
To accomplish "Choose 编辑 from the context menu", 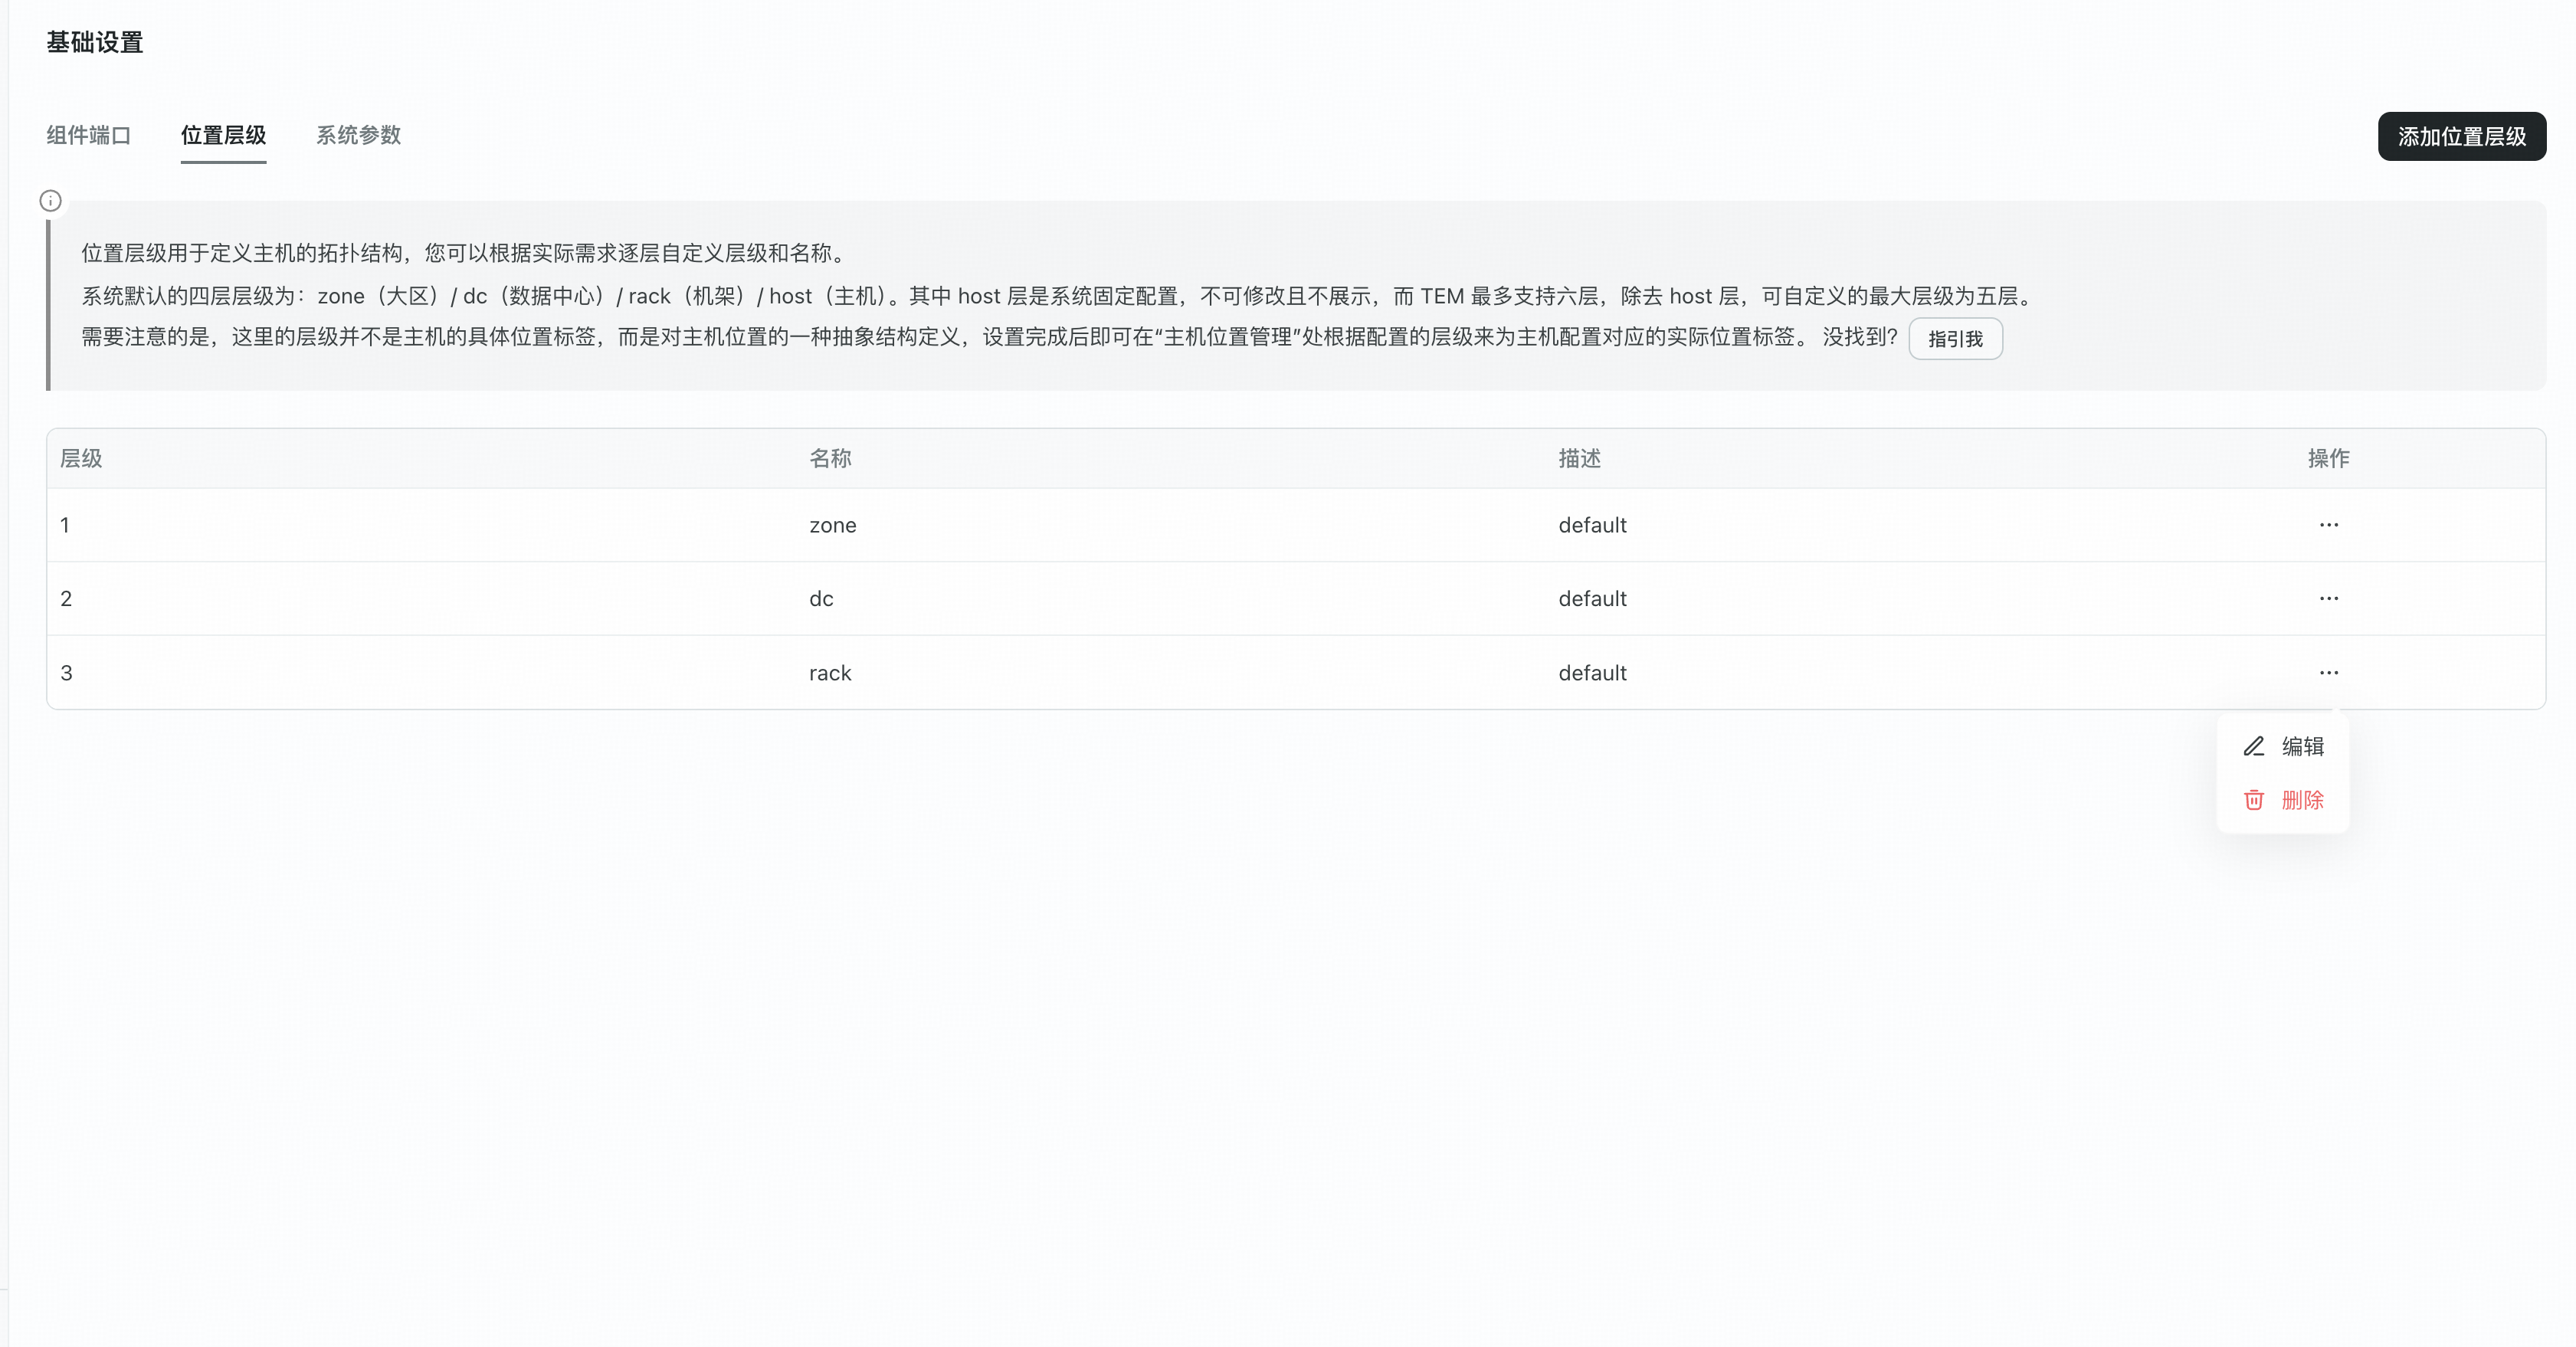I will pos(2283,746).
